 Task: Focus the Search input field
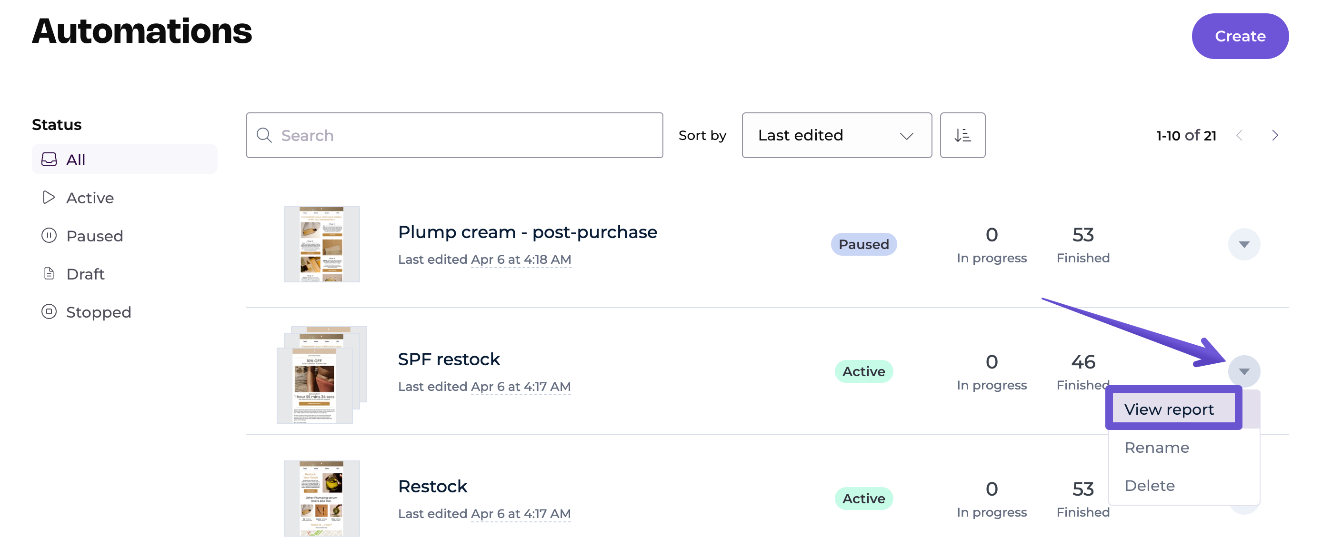click(469, 135)
